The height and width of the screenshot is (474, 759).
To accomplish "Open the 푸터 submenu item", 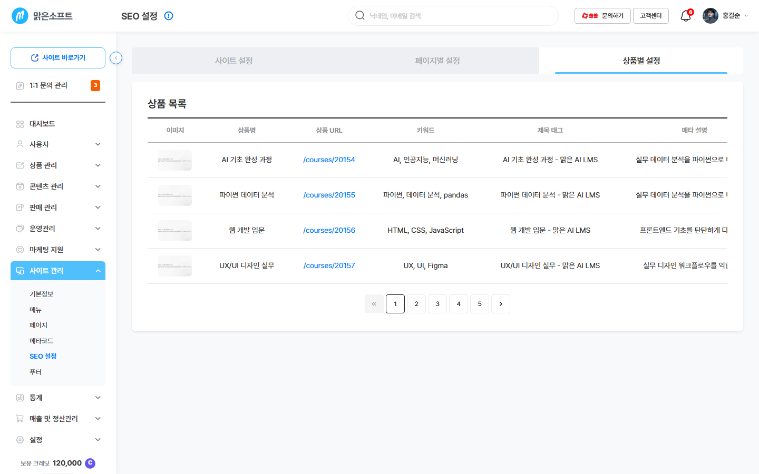I will tap(35, 372).
